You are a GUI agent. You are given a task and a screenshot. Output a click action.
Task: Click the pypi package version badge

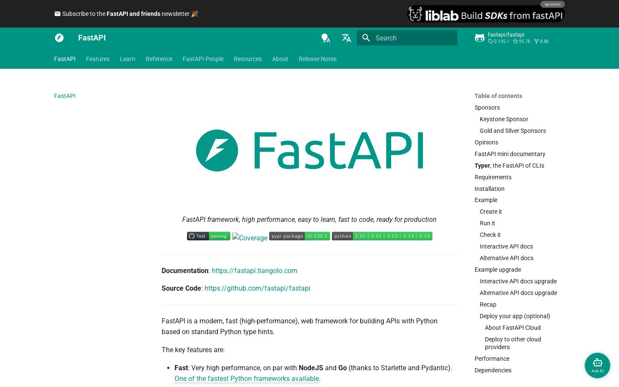tap(300, 236)
